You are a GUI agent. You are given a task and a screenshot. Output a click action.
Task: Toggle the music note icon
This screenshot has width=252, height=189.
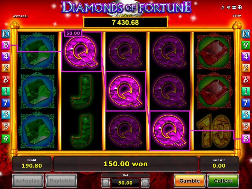pos(223,7)
